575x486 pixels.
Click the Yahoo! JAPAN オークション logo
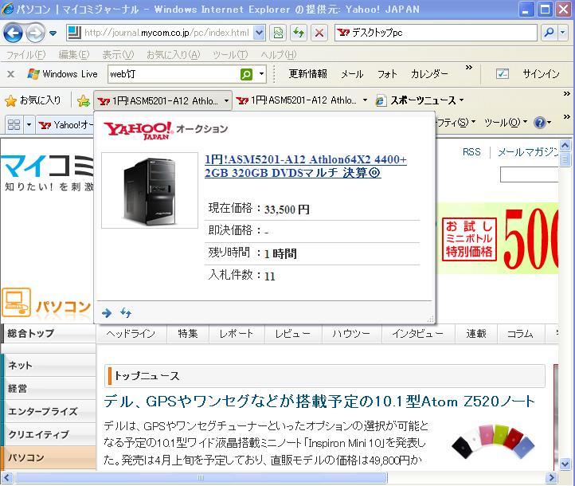[166, 130]
